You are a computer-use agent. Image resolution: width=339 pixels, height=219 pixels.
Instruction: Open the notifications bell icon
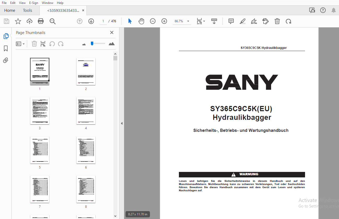point(334,10)
